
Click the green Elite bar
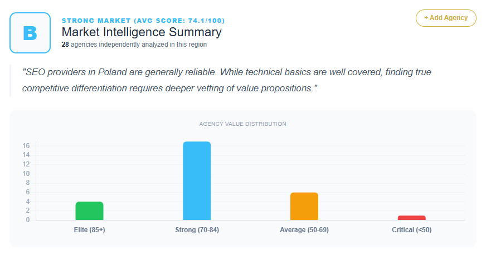coord(90,210)
